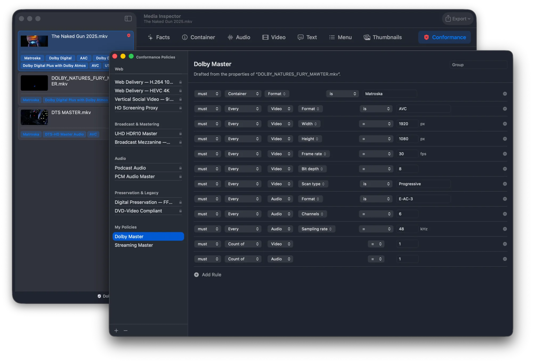
Task: Select Digital Preservation — FF... policy
Action: 148,202
